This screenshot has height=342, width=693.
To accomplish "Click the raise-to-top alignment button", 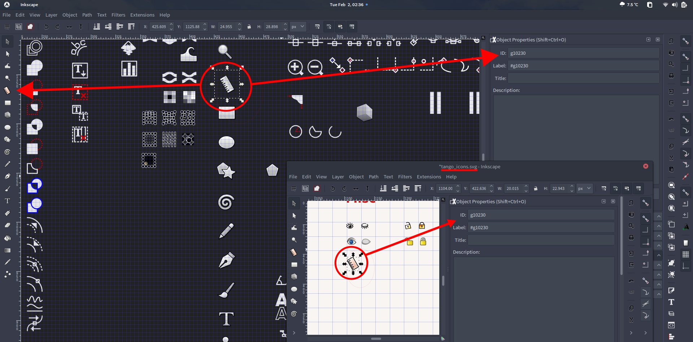I will [131, 26].
